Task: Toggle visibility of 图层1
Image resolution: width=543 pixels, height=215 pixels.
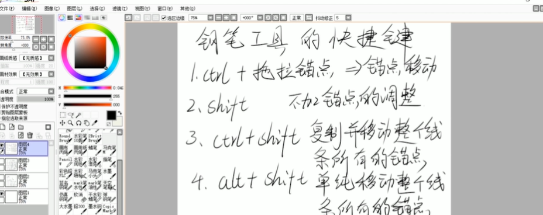Action: pos(2,193)
